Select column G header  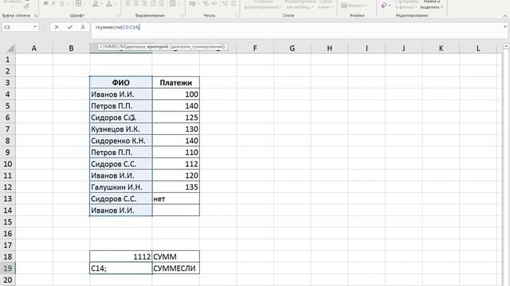[x=292, y=48]
